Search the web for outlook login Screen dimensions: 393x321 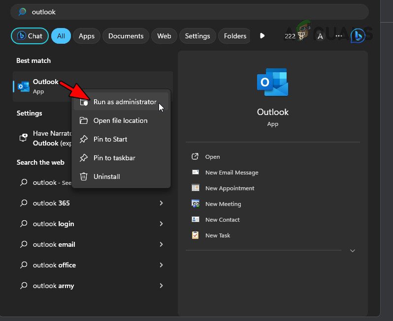point(93,224)
